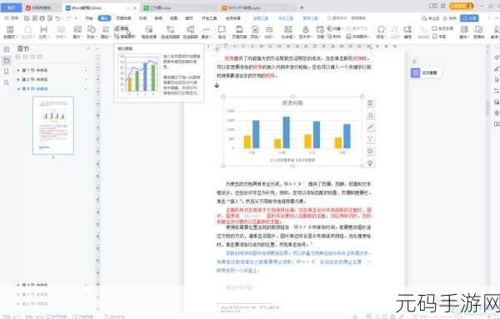
Task: Click the command search box
Action: (347, 18)
